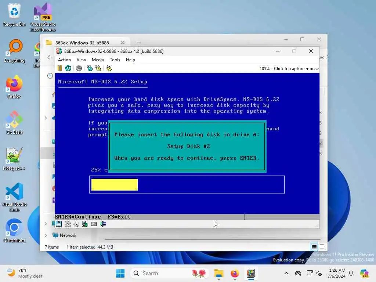Open Notepad++ desktop shortcut

pyautogui.click(x=14, y=159)
